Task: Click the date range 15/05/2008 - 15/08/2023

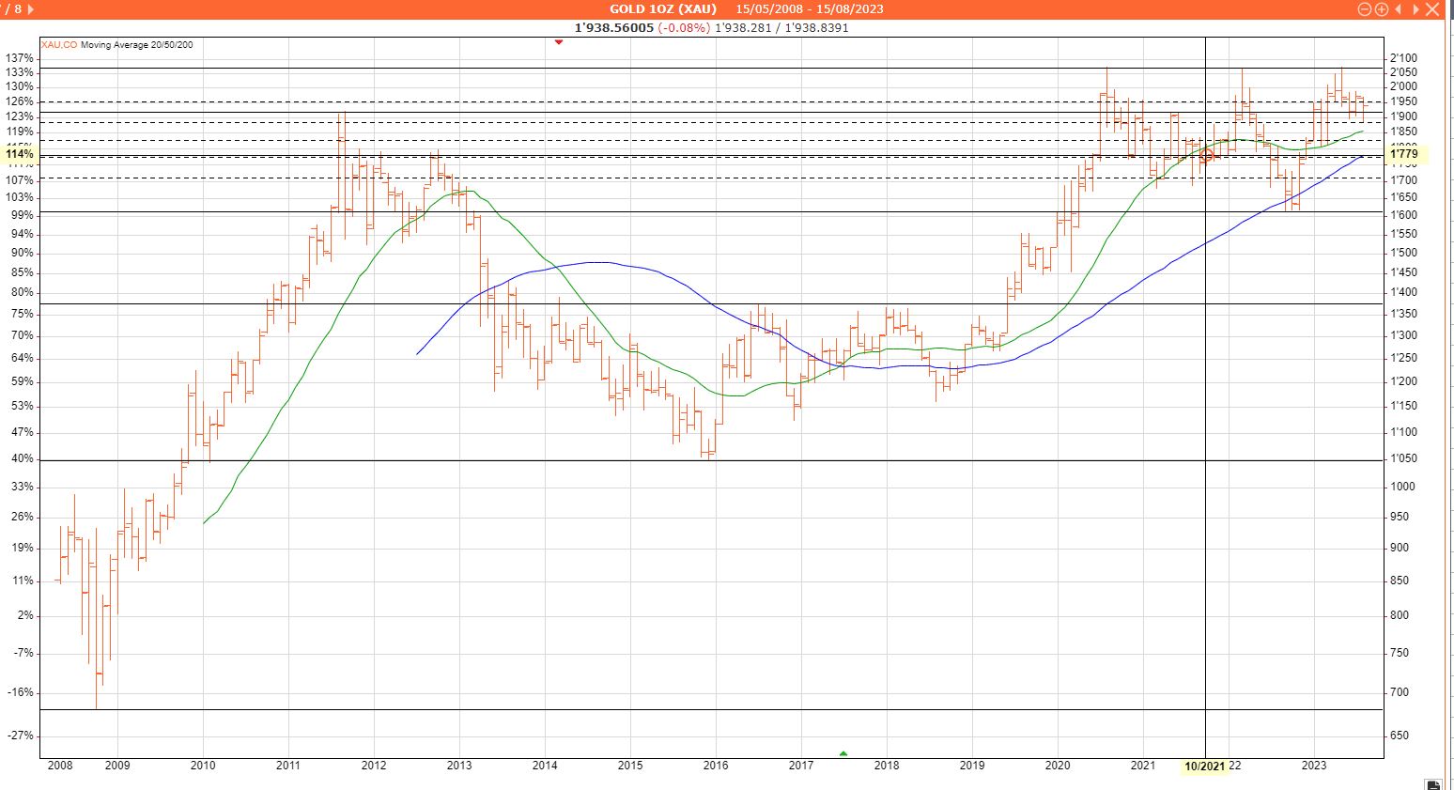Action: 809,9
